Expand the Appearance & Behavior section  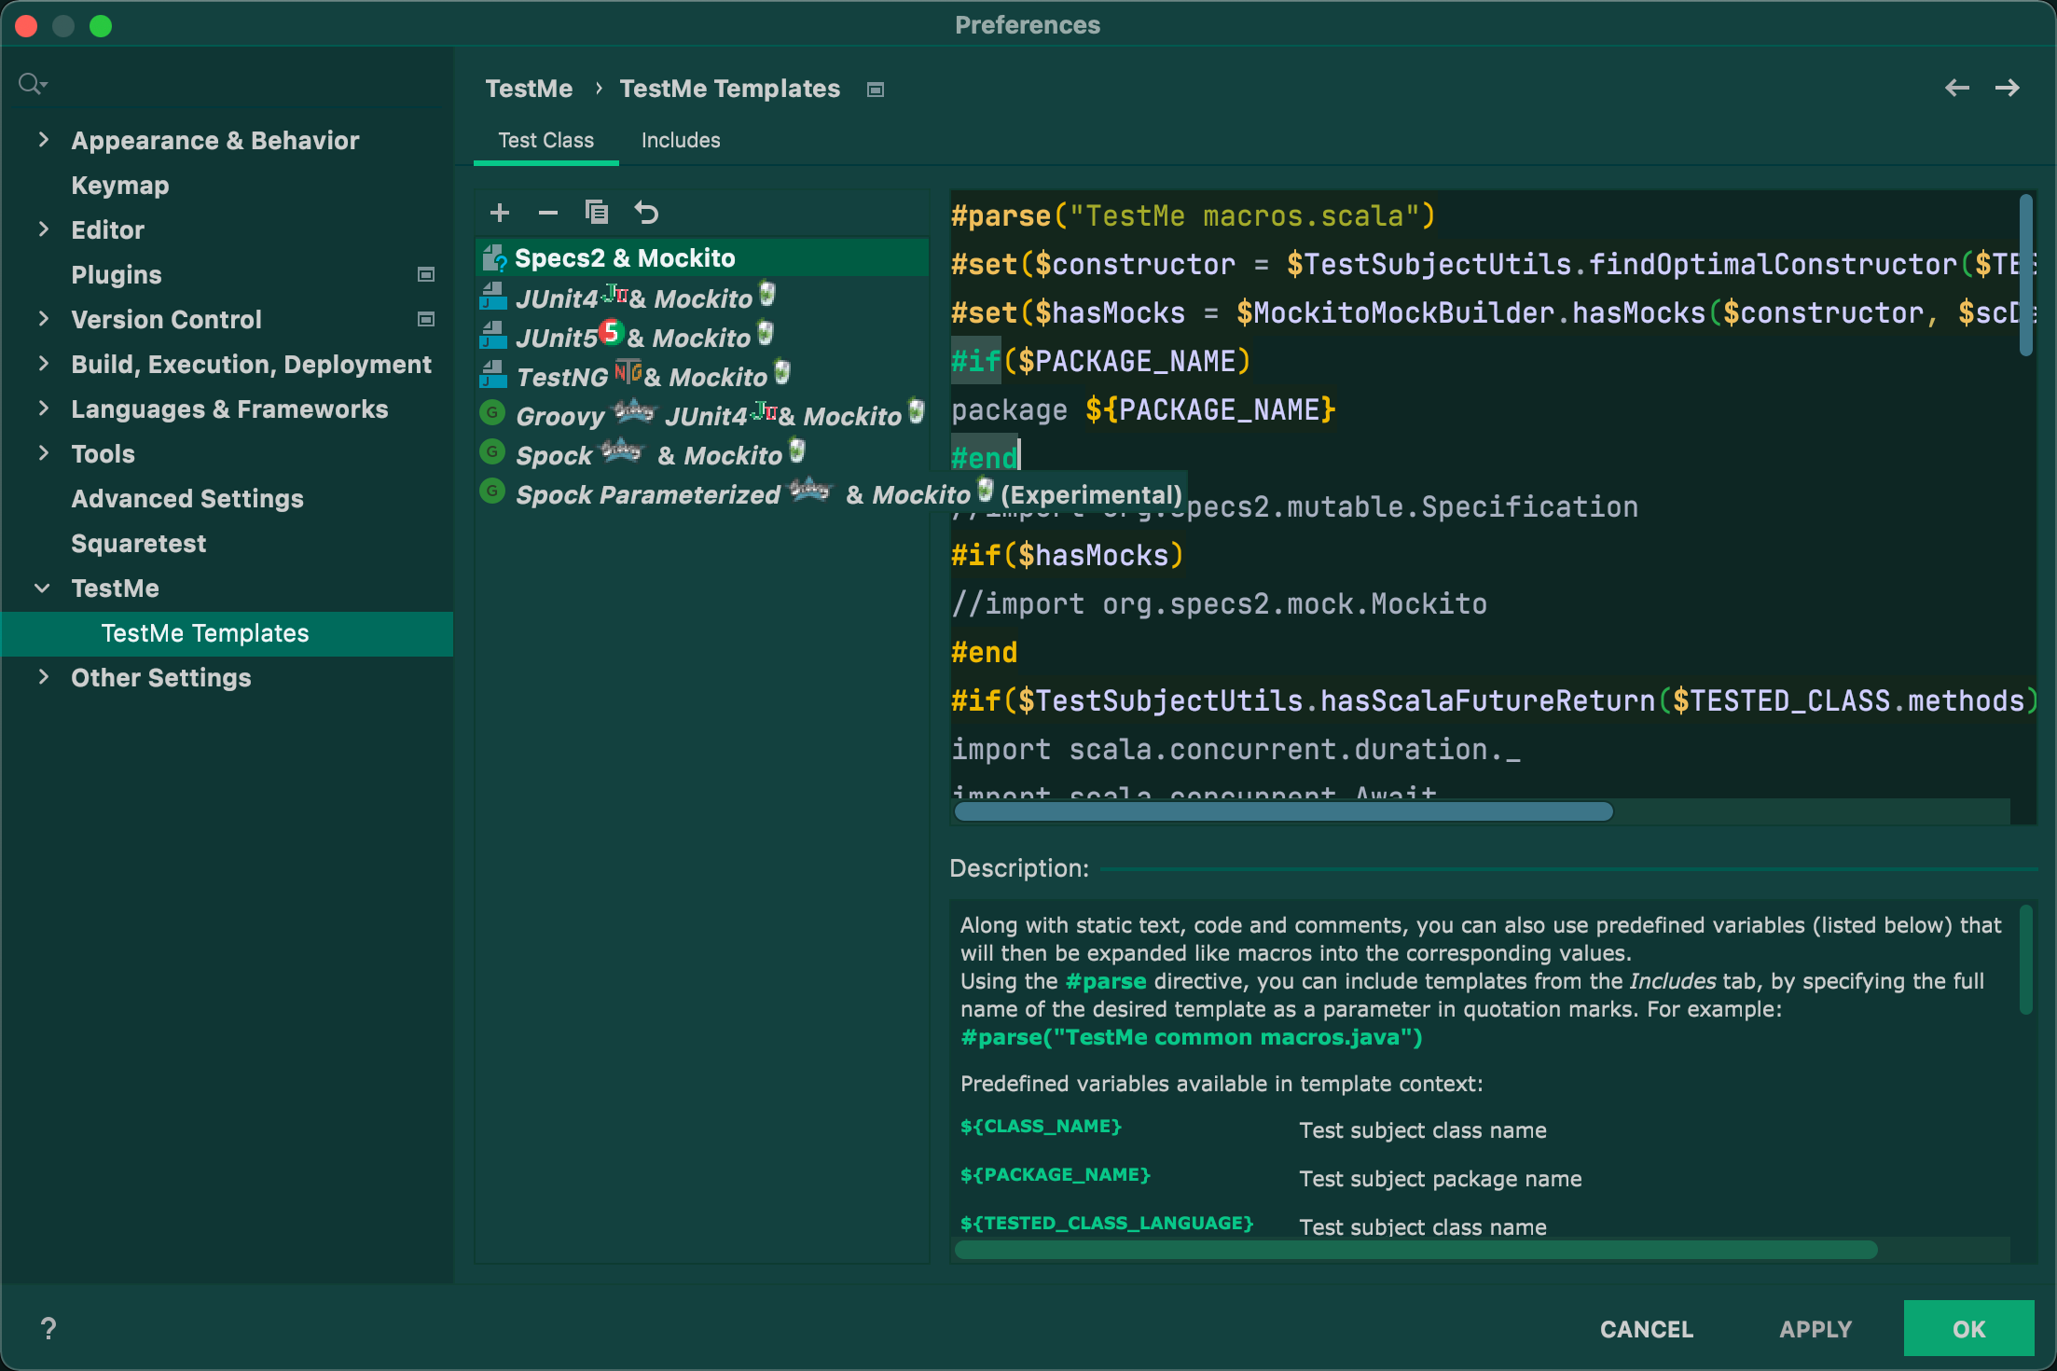pos(43,140)
